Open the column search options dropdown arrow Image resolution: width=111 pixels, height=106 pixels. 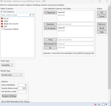(33, 15)
